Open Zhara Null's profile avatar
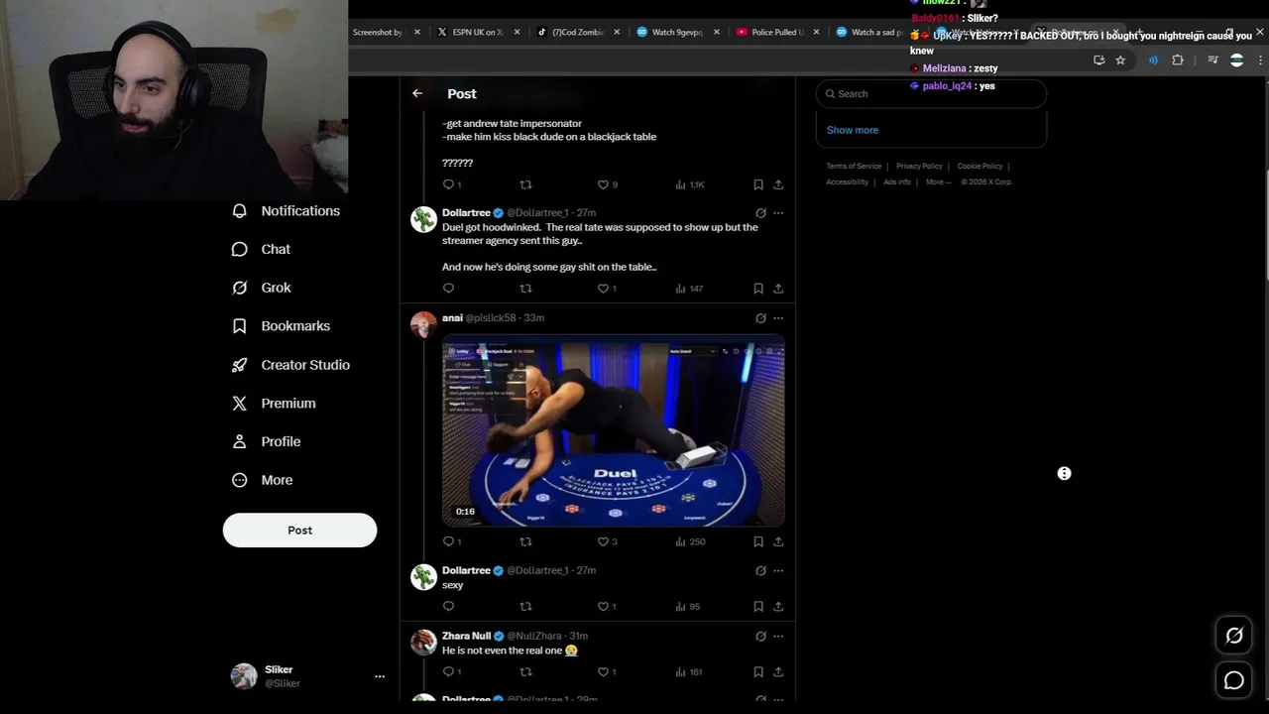Image resolution: width=1269 pixels, height=714 pixels. tap(423, 643)
